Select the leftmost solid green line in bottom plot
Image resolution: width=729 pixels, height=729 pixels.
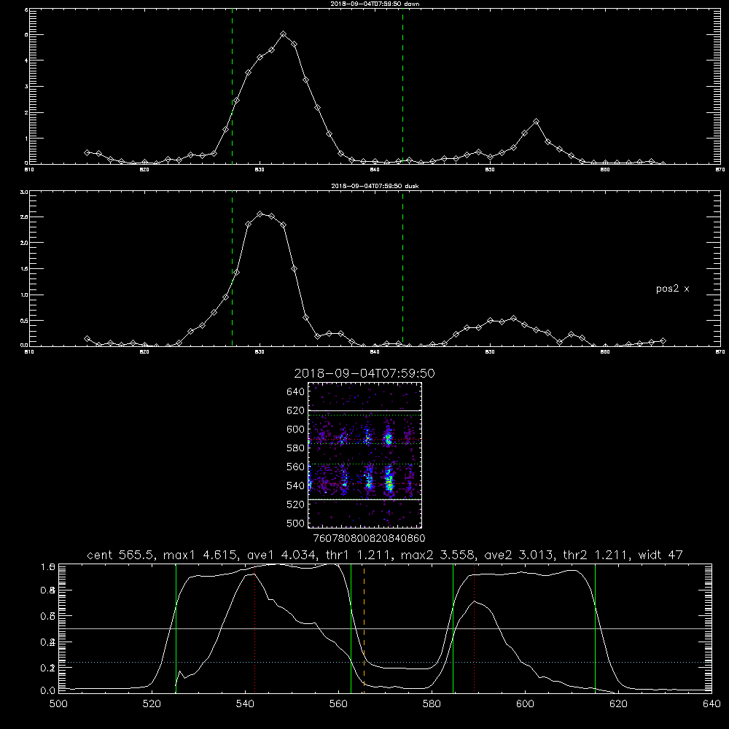(x=176, y=628)
